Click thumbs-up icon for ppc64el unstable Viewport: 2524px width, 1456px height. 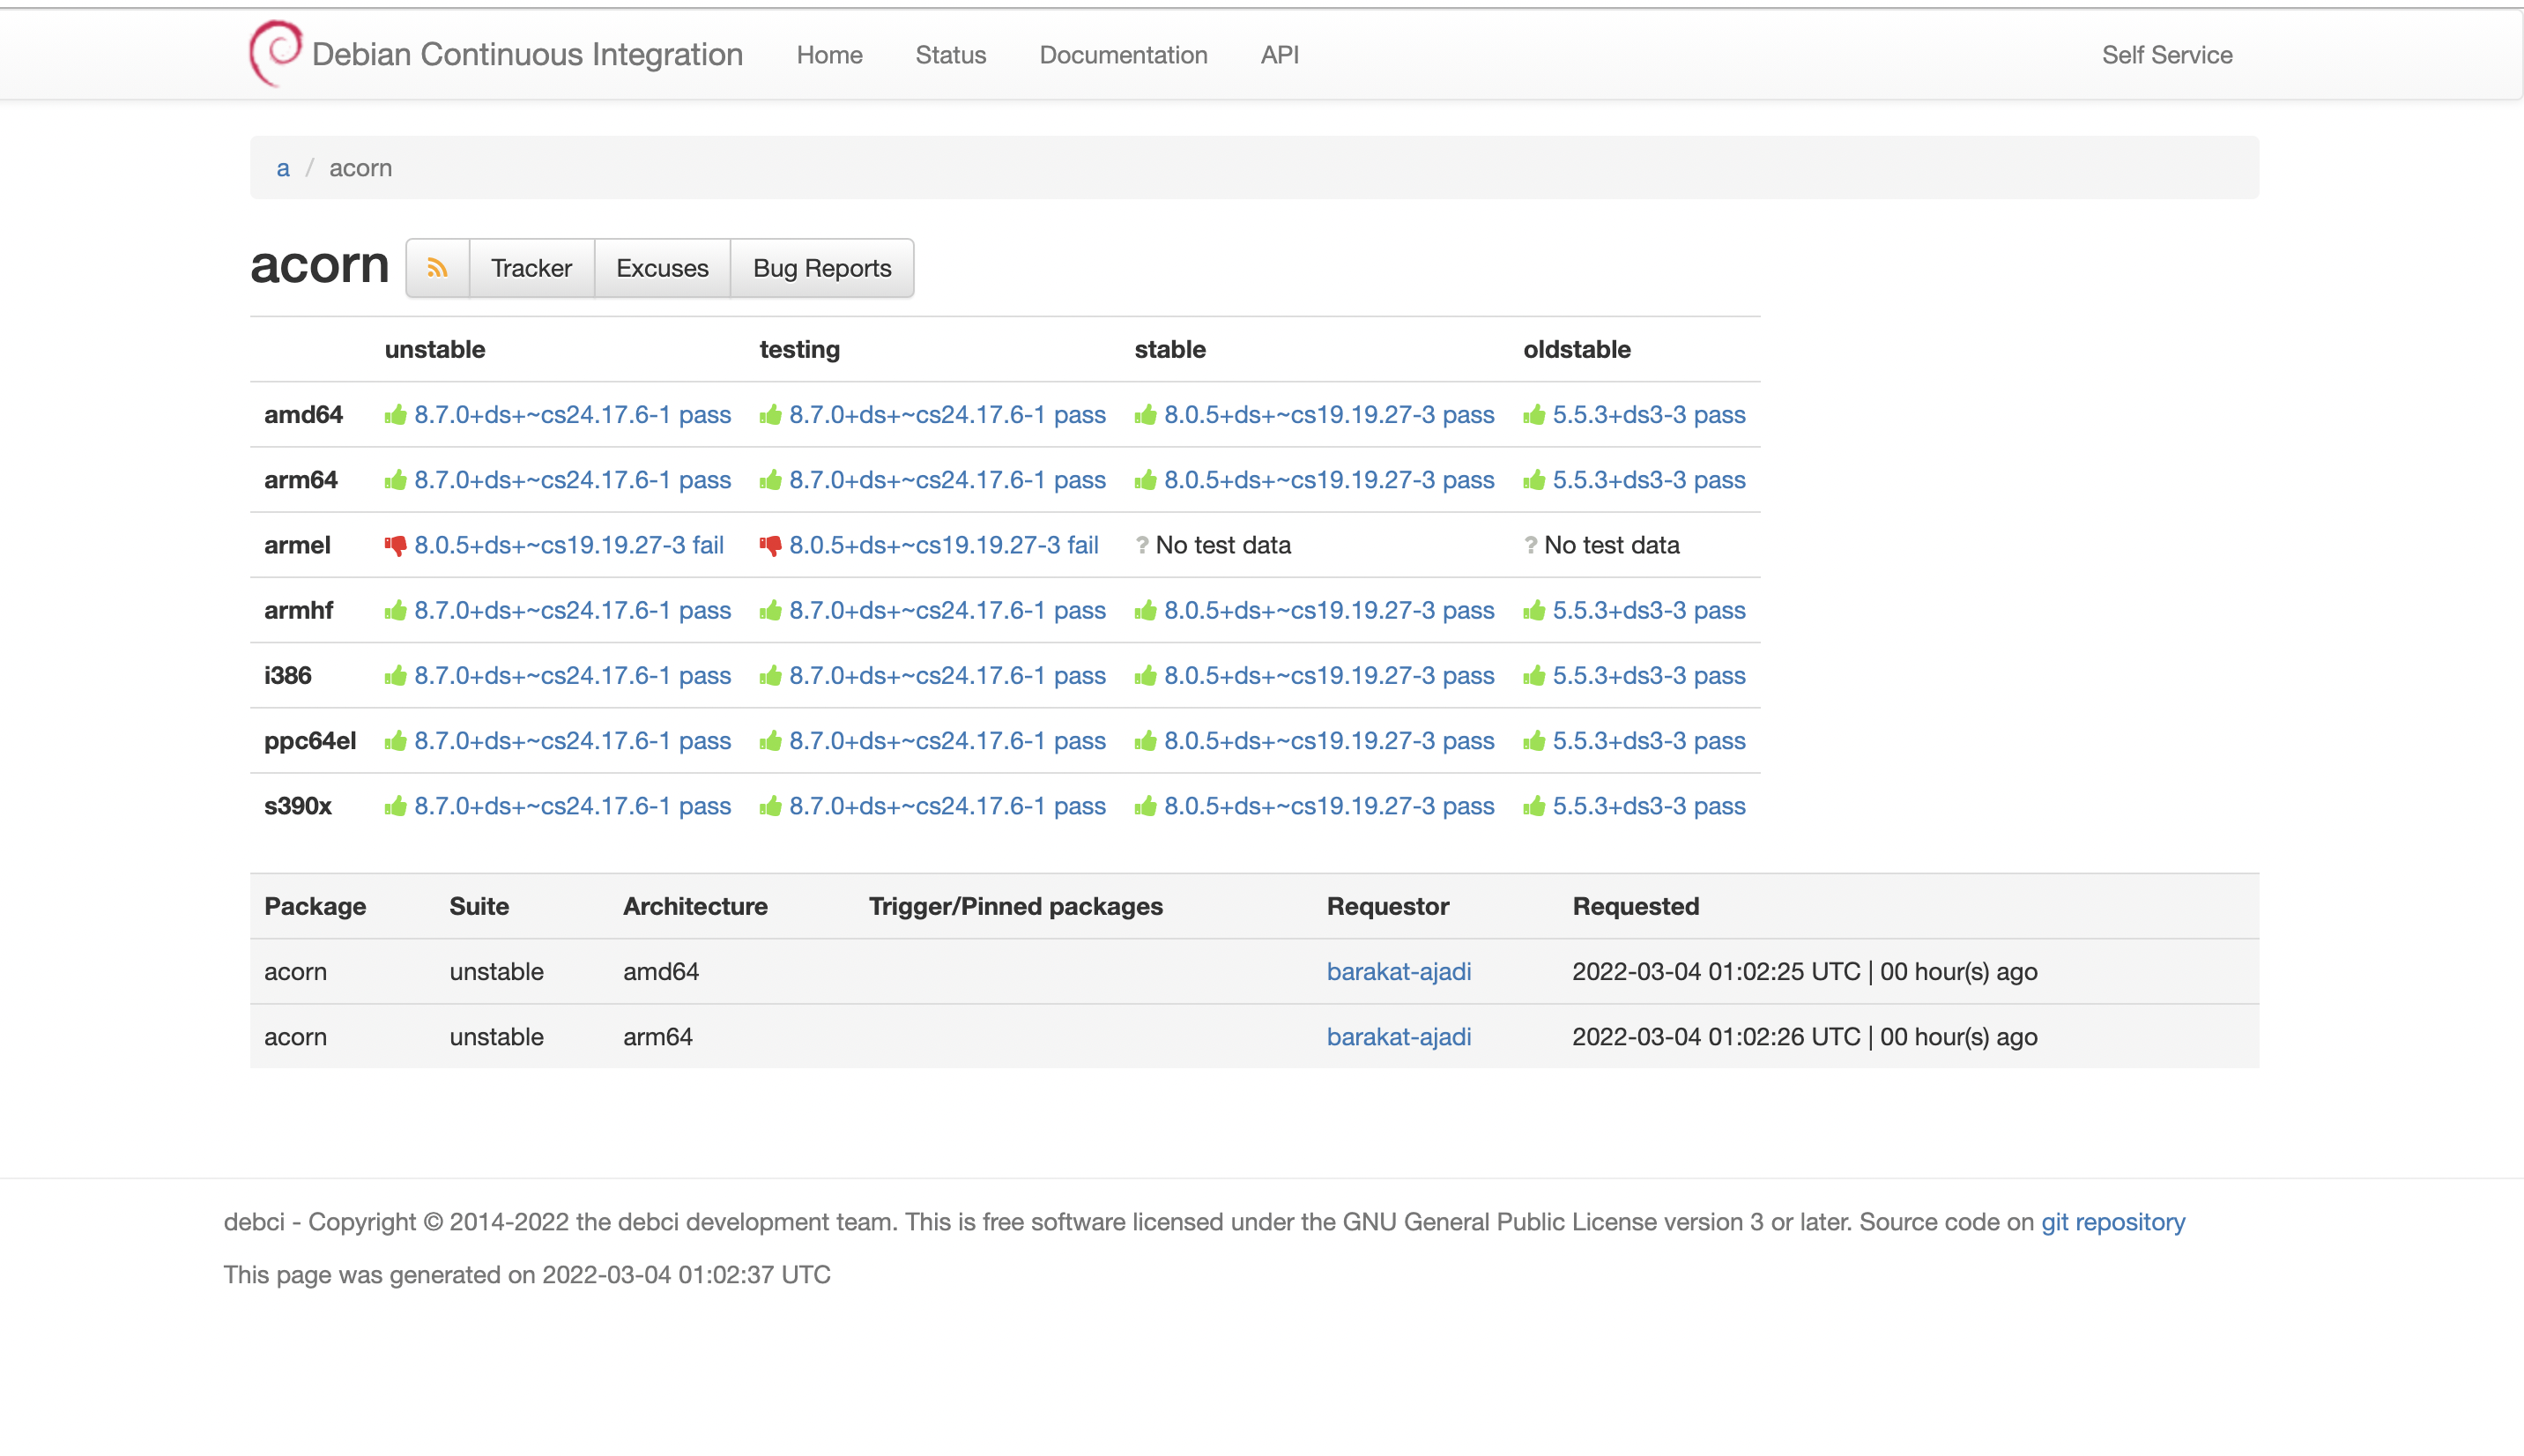coord(396,741)
